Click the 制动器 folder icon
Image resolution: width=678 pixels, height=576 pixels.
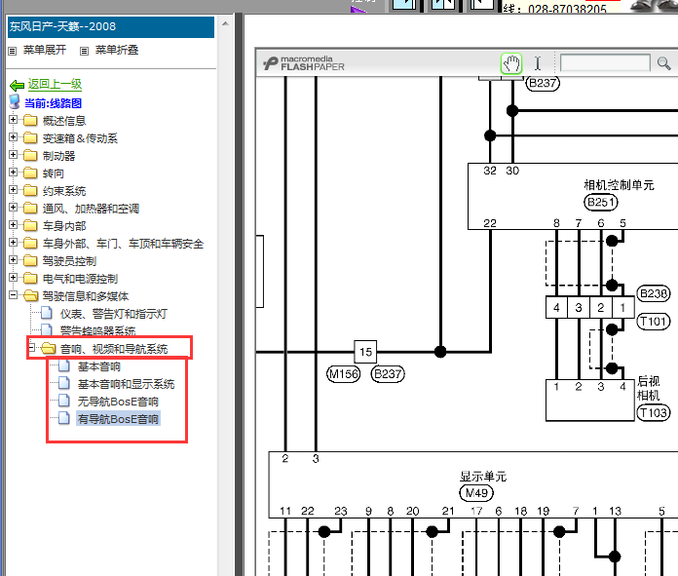pyautogui.click(x=30, y=155)
